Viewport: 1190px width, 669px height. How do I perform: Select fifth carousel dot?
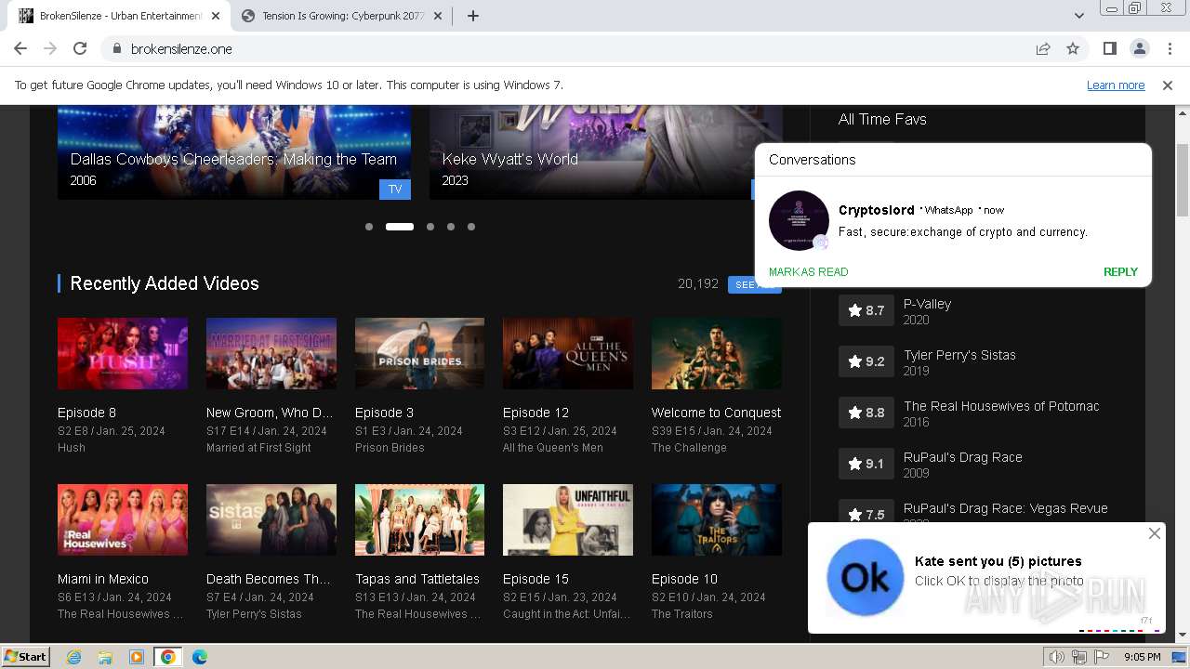[x=471, y=227]
